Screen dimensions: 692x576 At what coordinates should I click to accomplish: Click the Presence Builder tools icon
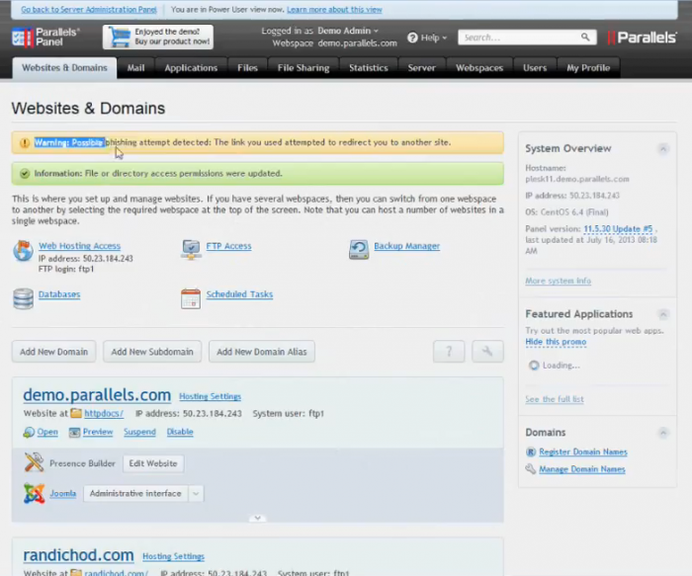coord(34,462)
